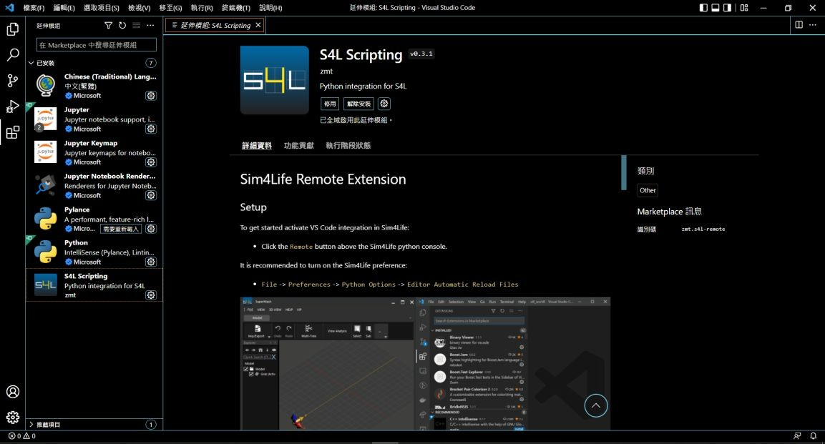This screenshot has width=825, height=444.
Task: Open the 終端機 terminal menu
Action: click(235, 8)
